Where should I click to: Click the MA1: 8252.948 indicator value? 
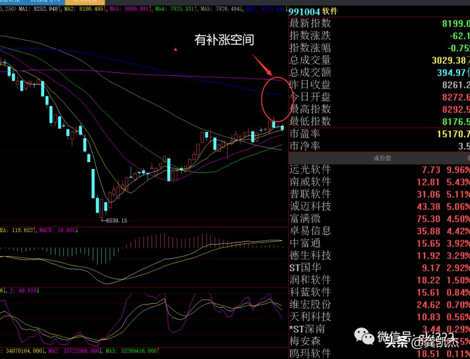pos(40,9)
